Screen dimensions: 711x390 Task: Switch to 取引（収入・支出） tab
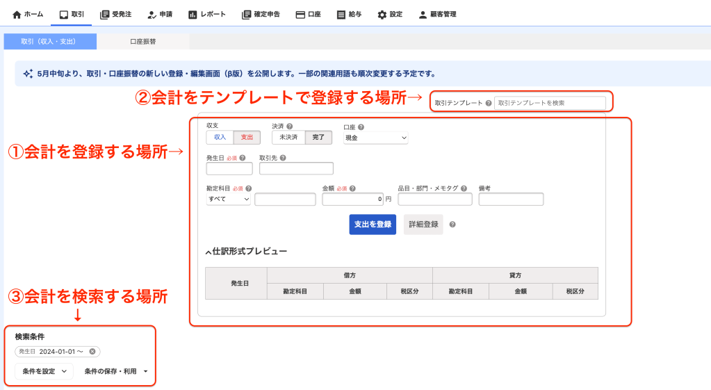click(x=50, y=41)
